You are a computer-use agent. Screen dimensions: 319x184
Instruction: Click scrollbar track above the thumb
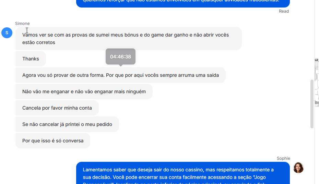tap(312, 41)
